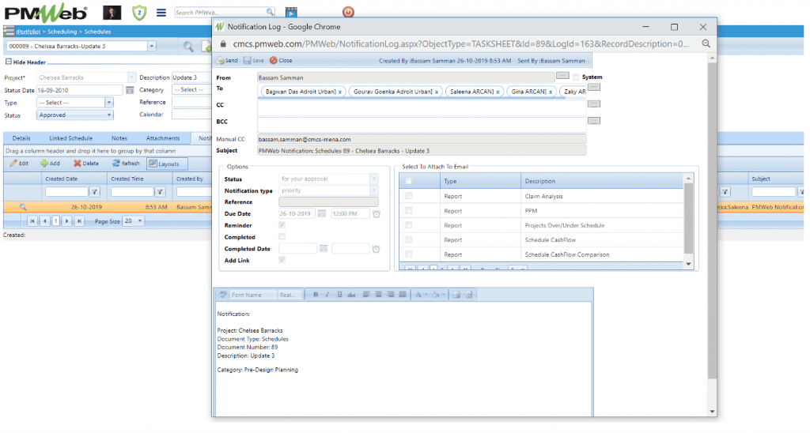The image size is (810, 433).
Task: Open the Status Approved dropdown
Action: tap(109, 115)
